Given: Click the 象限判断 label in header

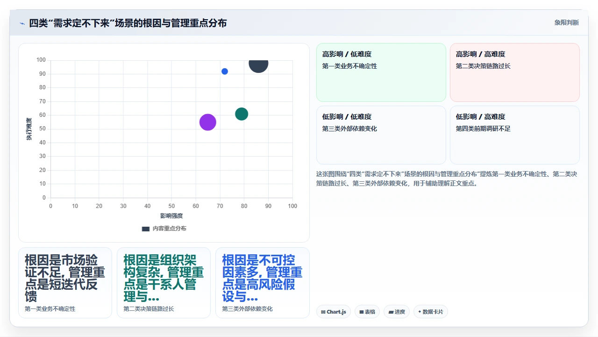Looking at the screenshot, I should [567, 22].
